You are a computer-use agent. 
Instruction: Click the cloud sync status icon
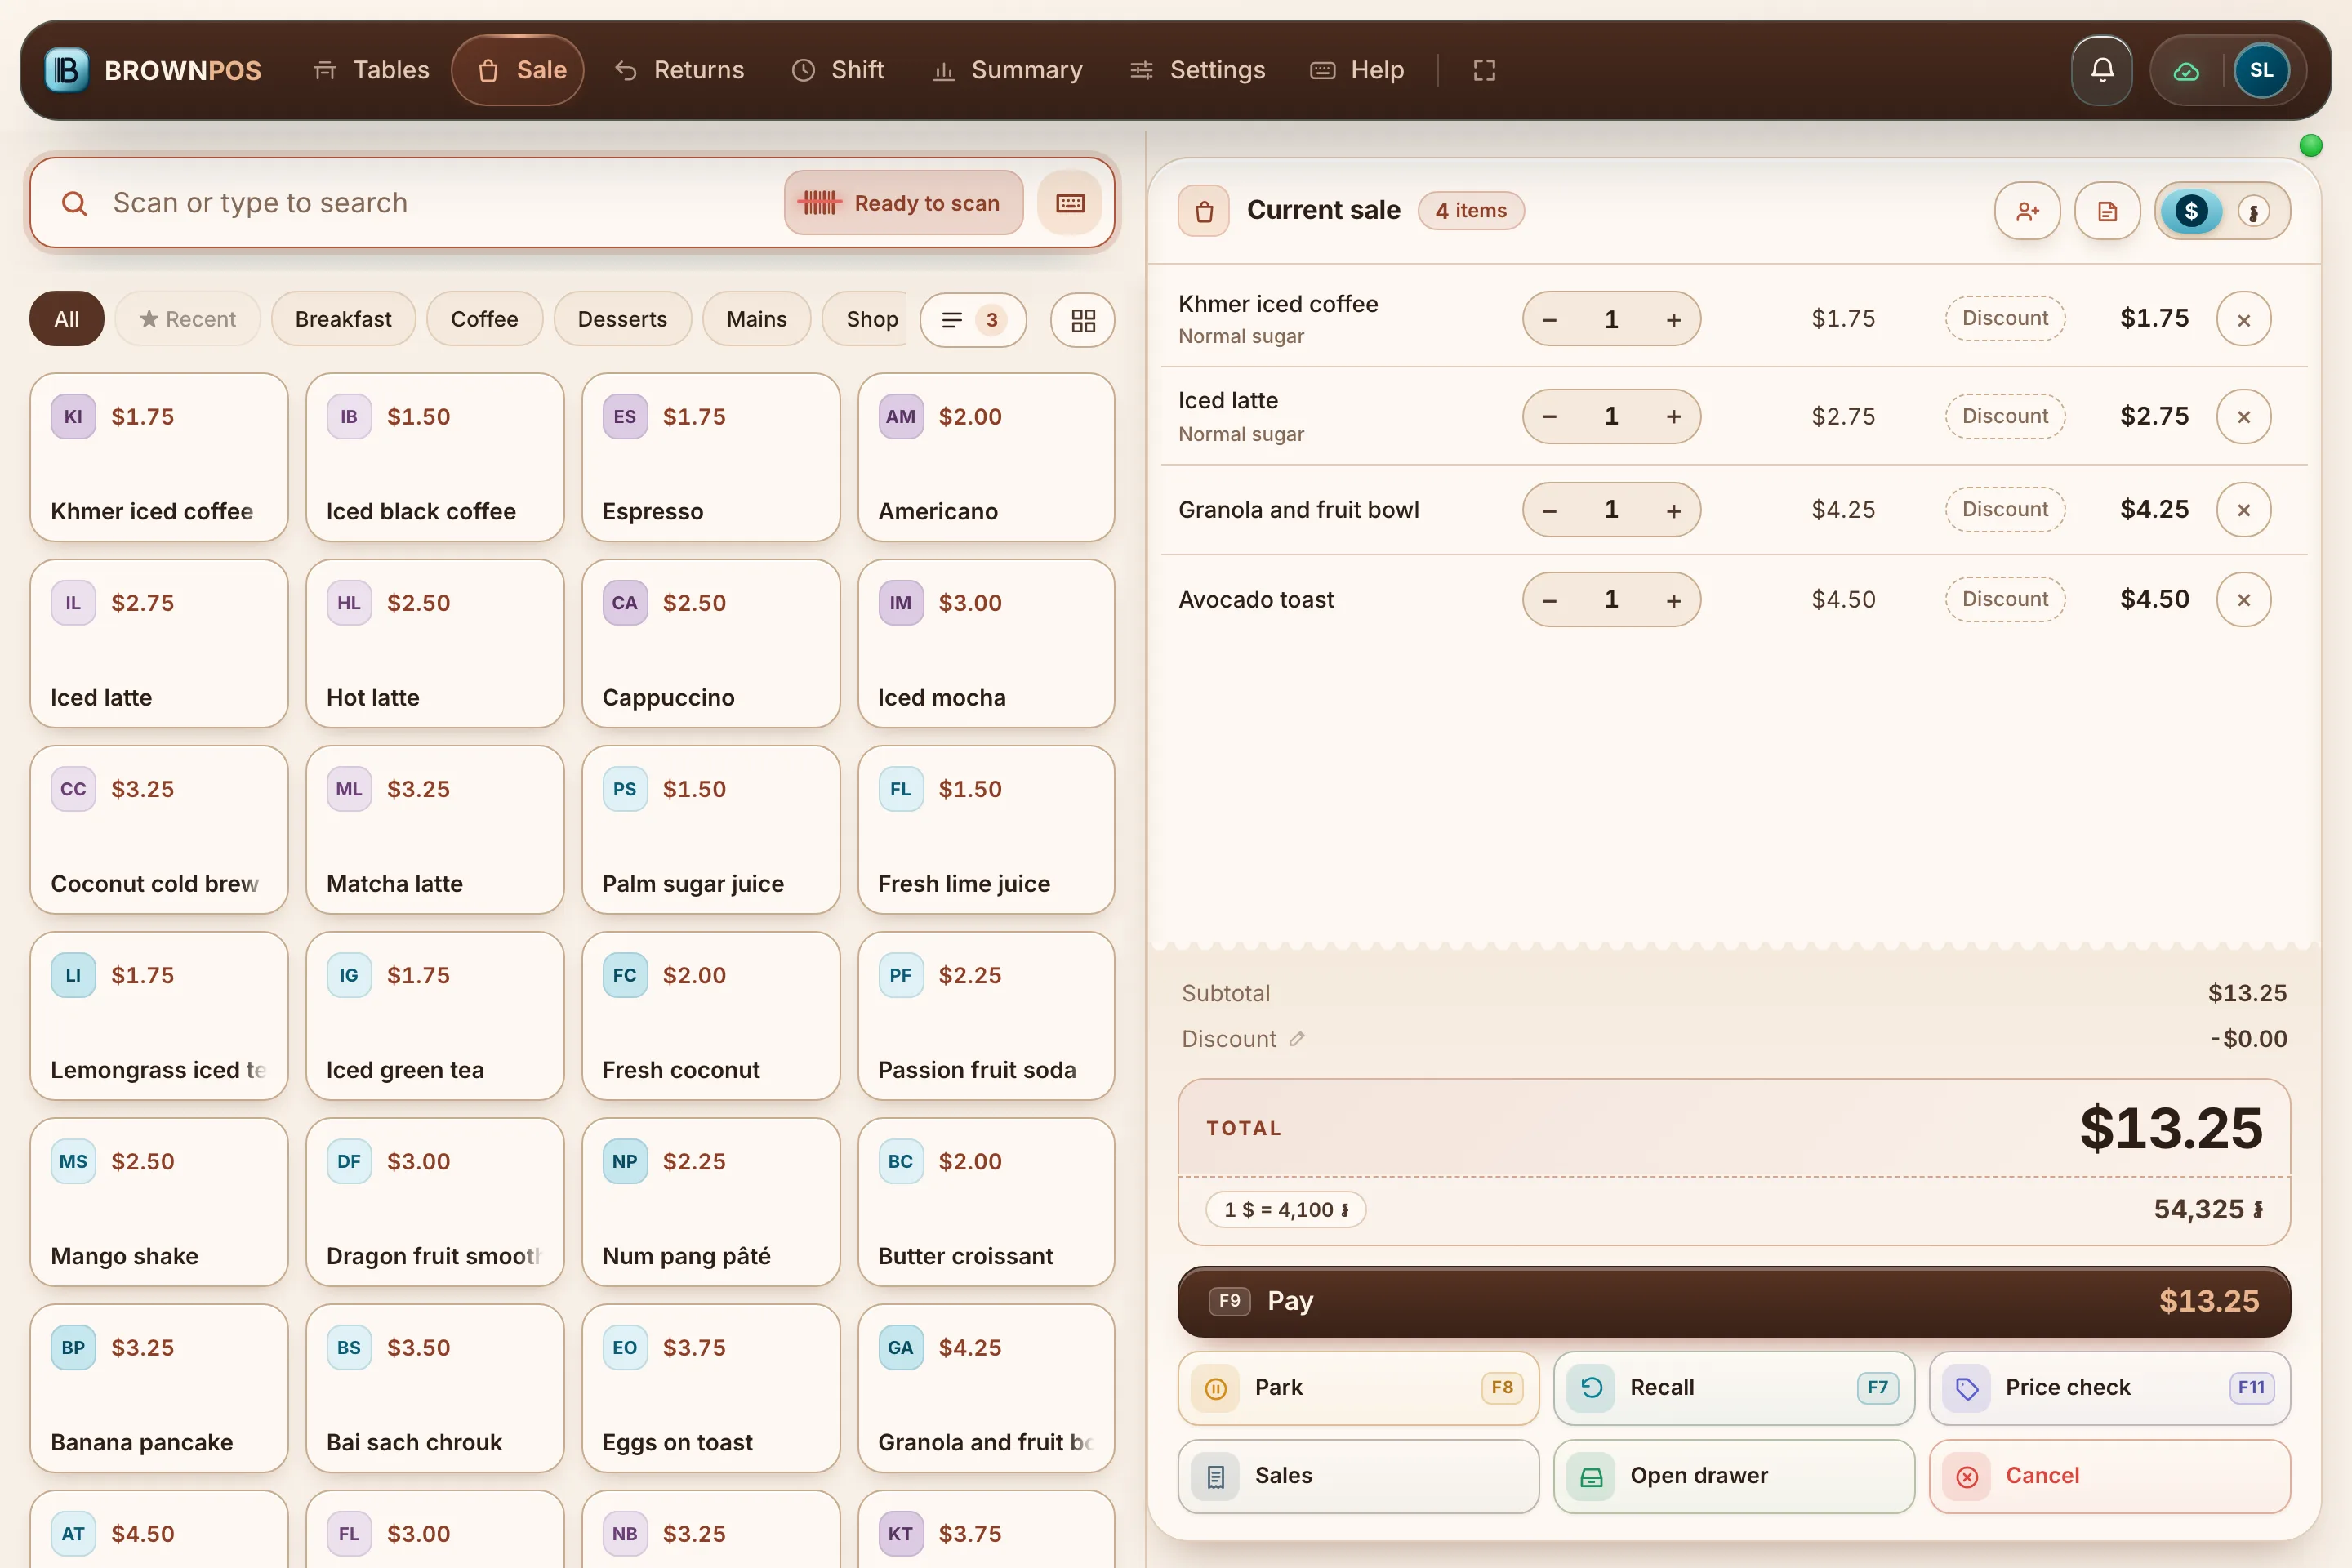click(2186, 71)
